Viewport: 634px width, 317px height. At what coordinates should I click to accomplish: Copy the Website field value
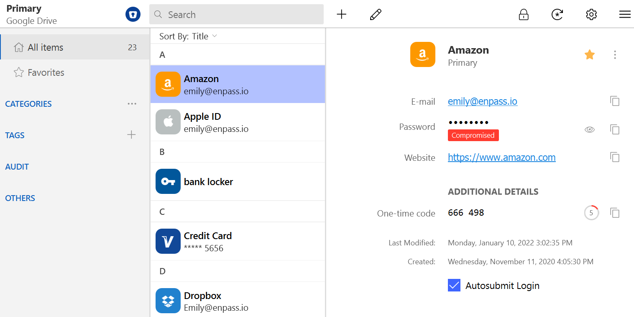tap(615, 157)
